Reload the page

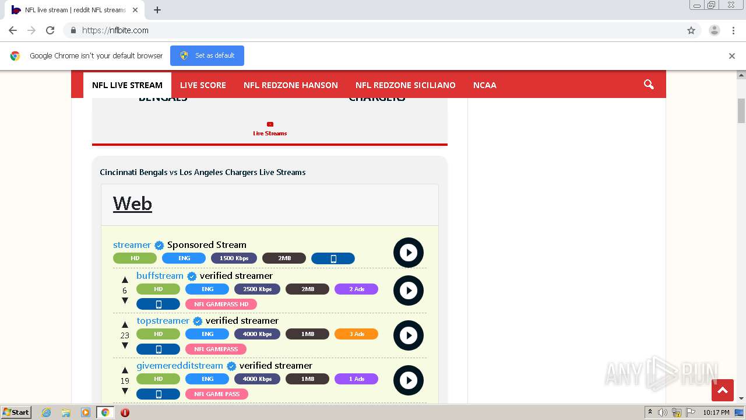tap(50, 30)
